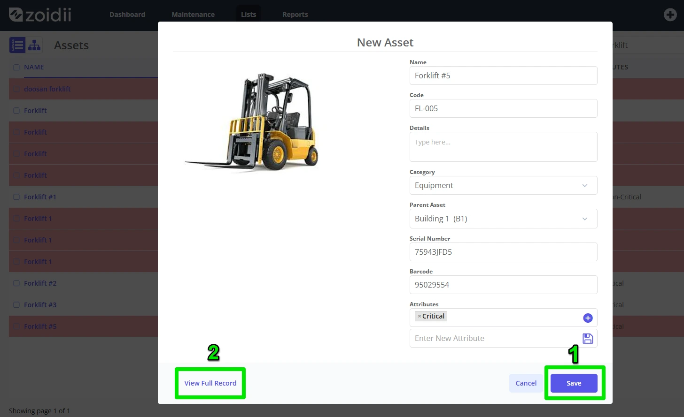Open the Forklift #2 asset link

point(40,283)
